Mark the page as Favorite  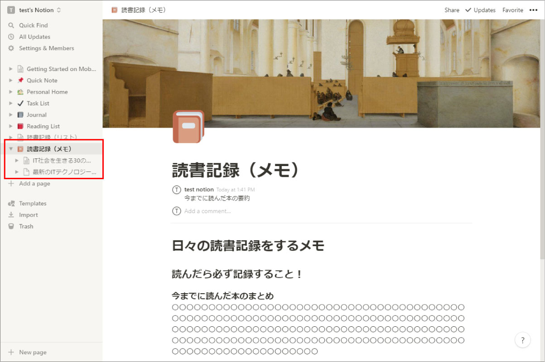point(512,10)
